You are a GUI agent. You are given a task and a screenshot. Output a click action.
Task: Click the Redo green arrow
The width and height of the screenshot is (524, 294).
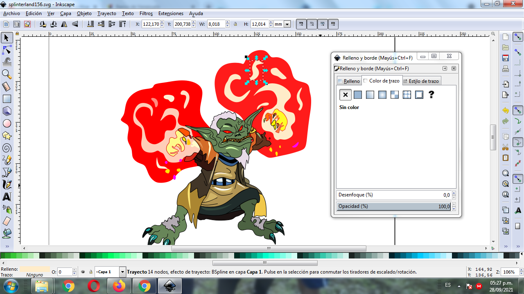[x=506, y=121]
